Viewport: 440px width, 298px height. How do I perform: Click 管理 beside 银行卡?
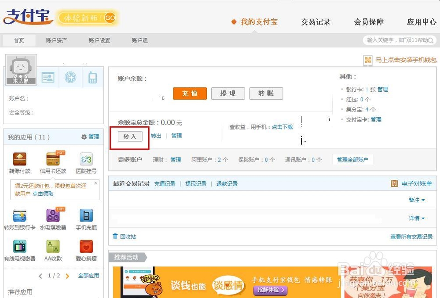[x=382, y=89]
